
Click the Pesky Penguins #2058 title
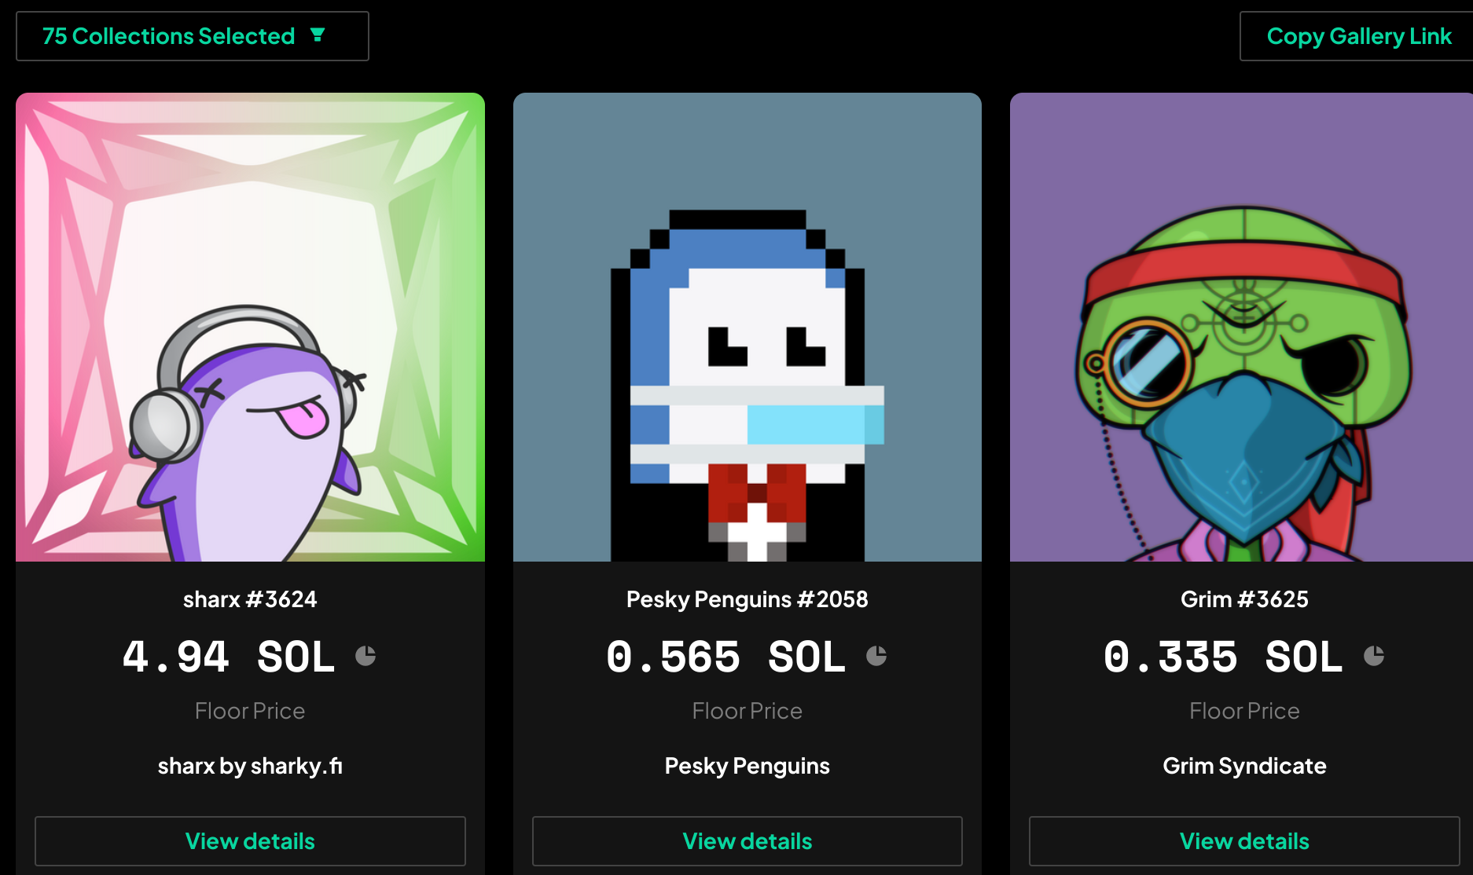point(748,599)
